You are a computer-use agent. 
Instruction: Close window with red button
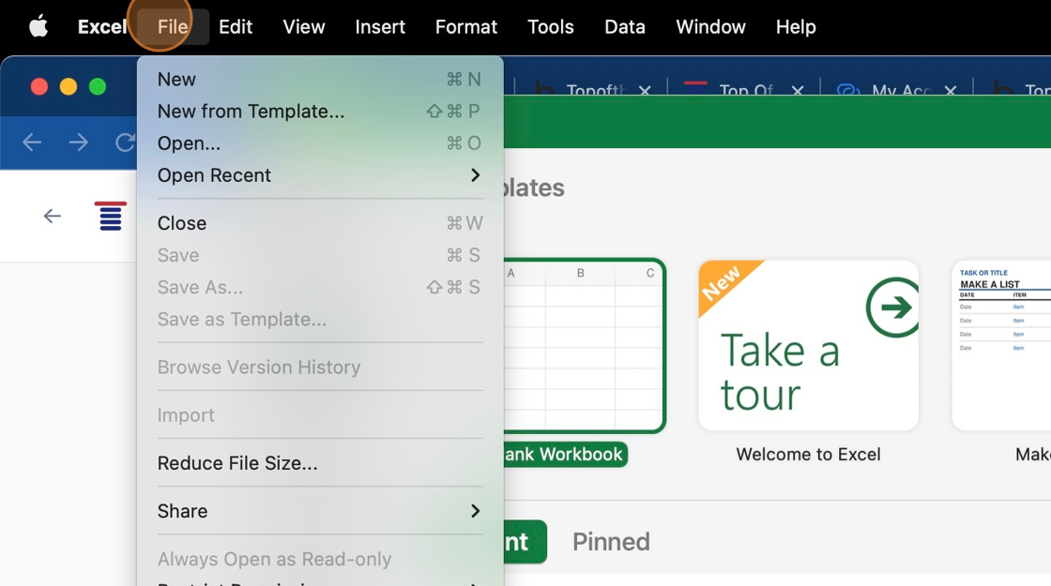(38, 87)
